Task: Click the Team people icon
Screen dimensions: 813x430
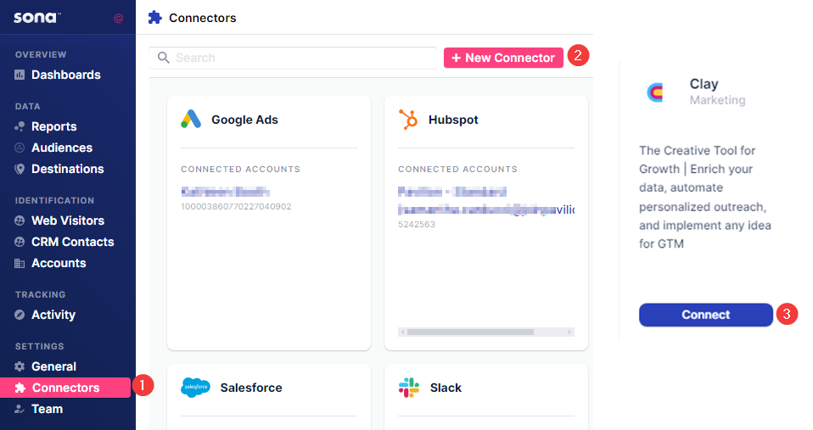Action: pos(20,410)
